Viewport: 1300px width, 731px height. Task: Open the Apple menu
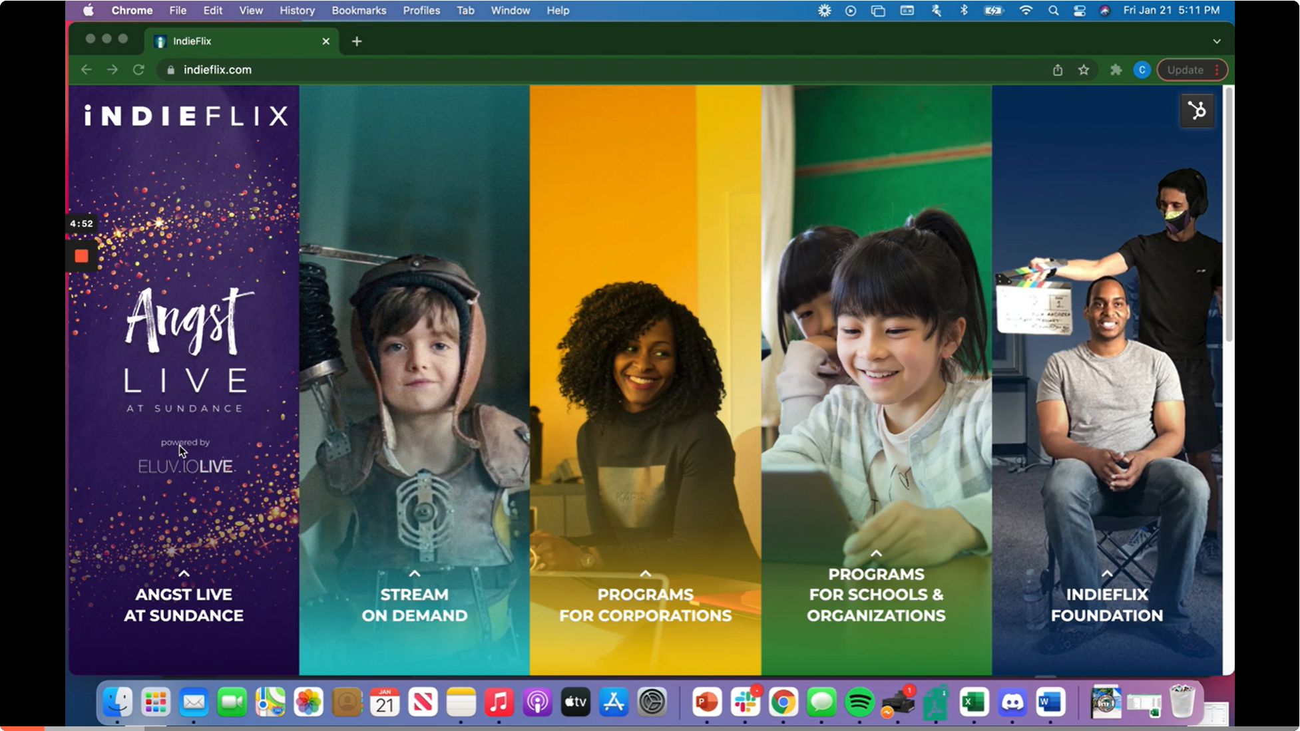click(x=89, y=10)
